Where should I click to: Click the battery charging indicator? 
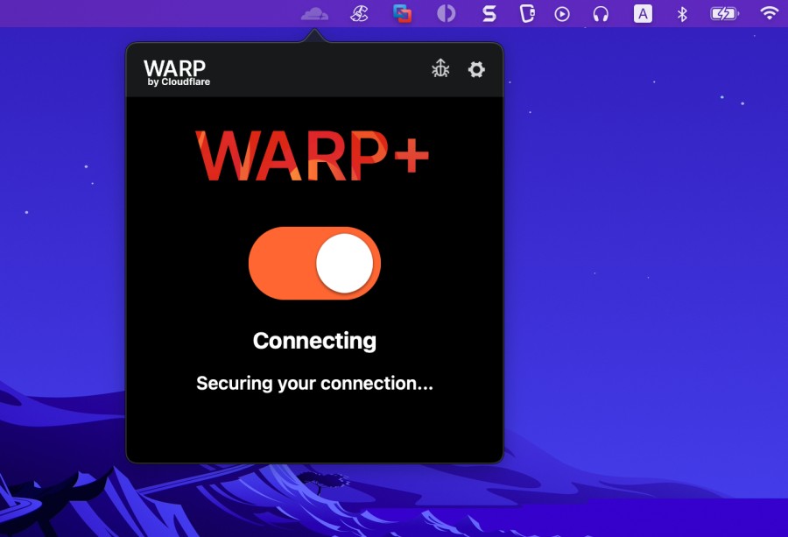point(724,13)
